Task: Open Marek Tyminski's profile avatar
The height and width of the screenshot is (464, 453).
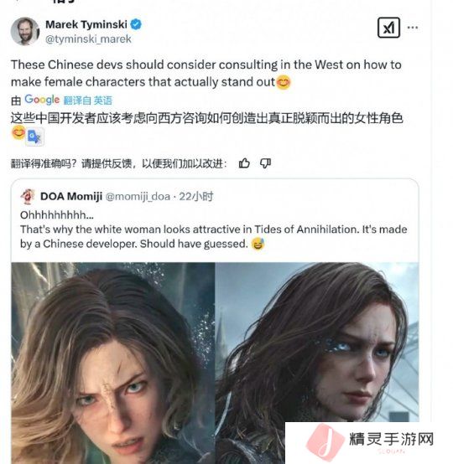Action: click(x=25, y=31)
